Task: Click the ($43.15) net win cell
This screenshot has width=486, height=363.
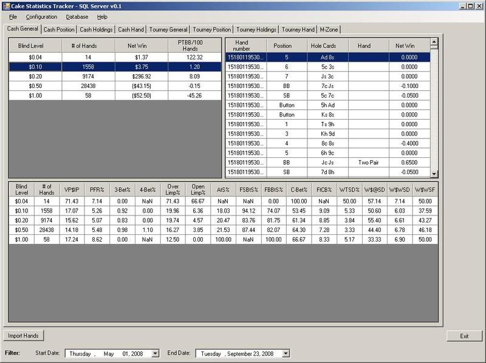Action: pos(142,86)
